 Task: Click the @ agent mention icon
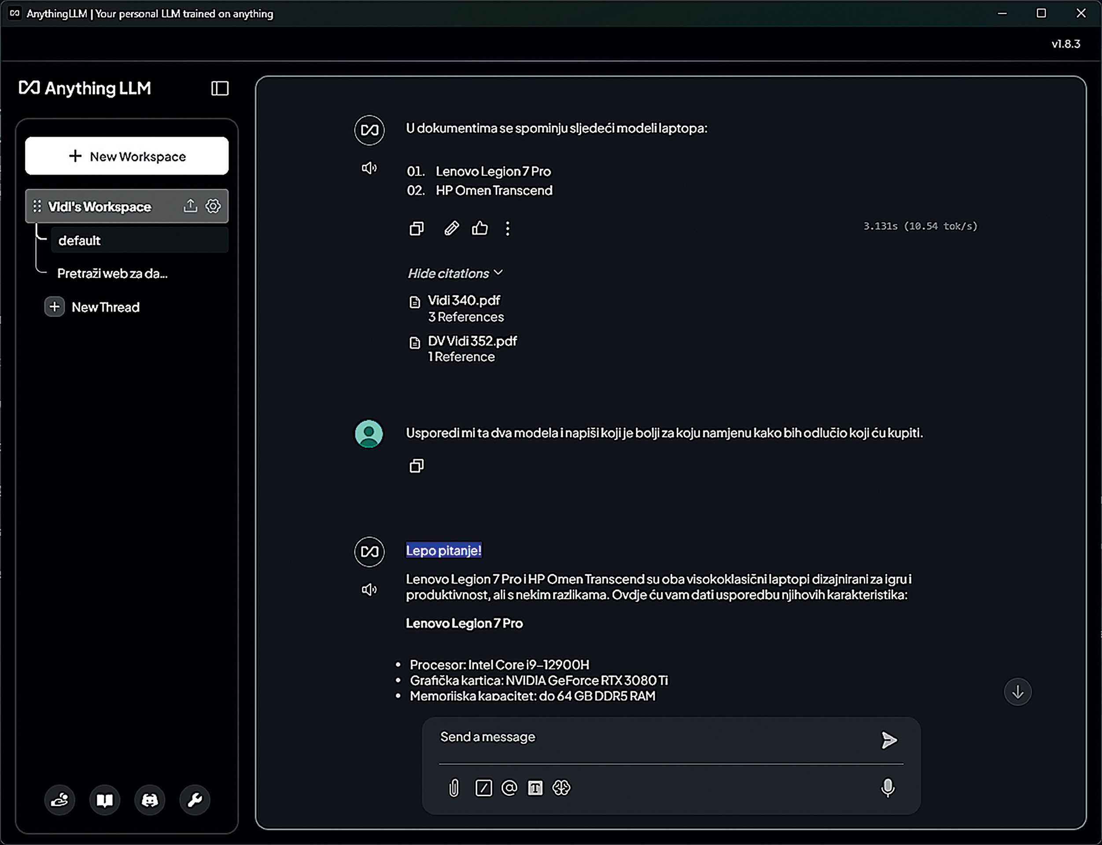[509, 788]
